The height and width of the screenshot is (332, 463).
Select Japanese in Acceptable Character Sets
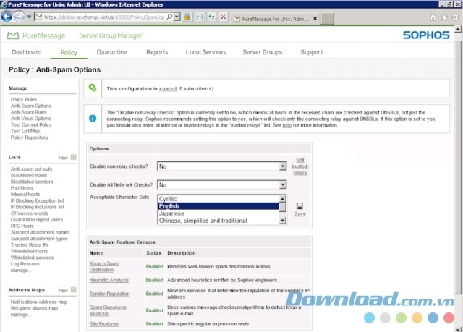171,213
